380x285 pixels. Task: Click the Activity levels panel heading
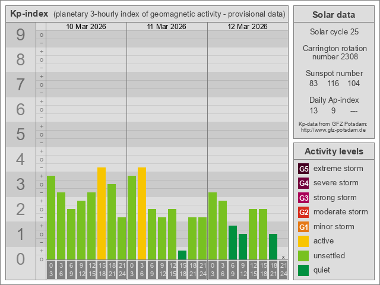click(x=334, y=151)
